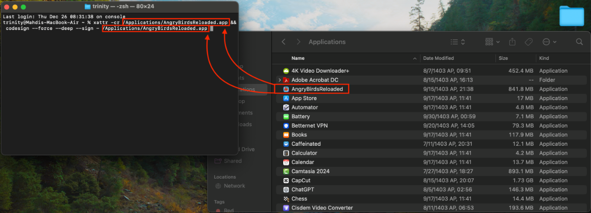Go back with the left chevron button
This screenshot has width=591, height=213.
click(284, 42)
